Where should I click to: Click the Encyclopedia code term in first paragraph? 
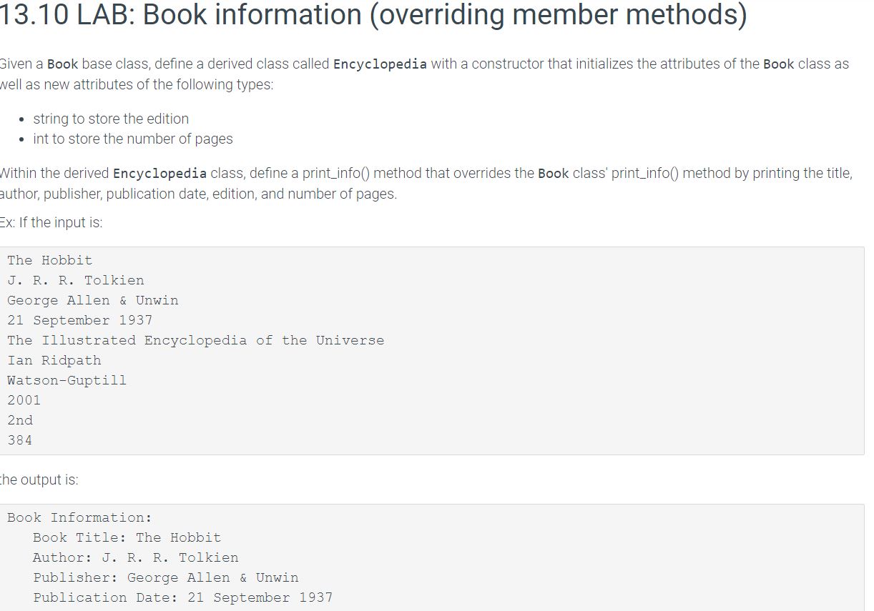click(380, 64)
